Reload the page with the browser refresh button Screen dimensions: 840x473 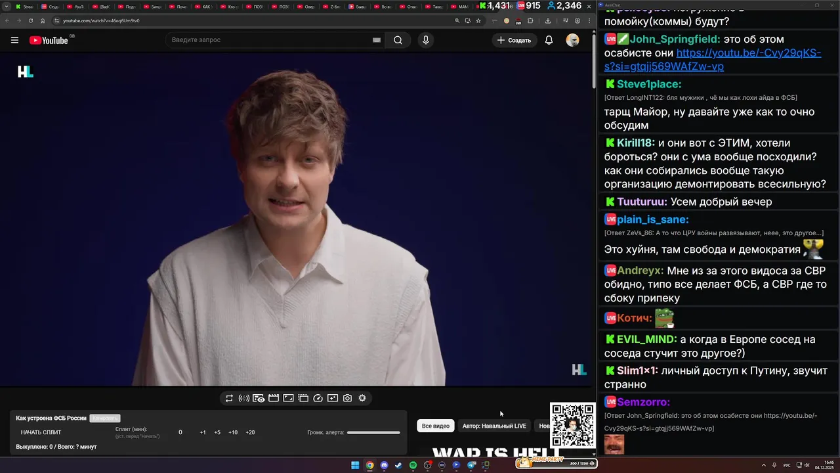click(x=30, y=20)
